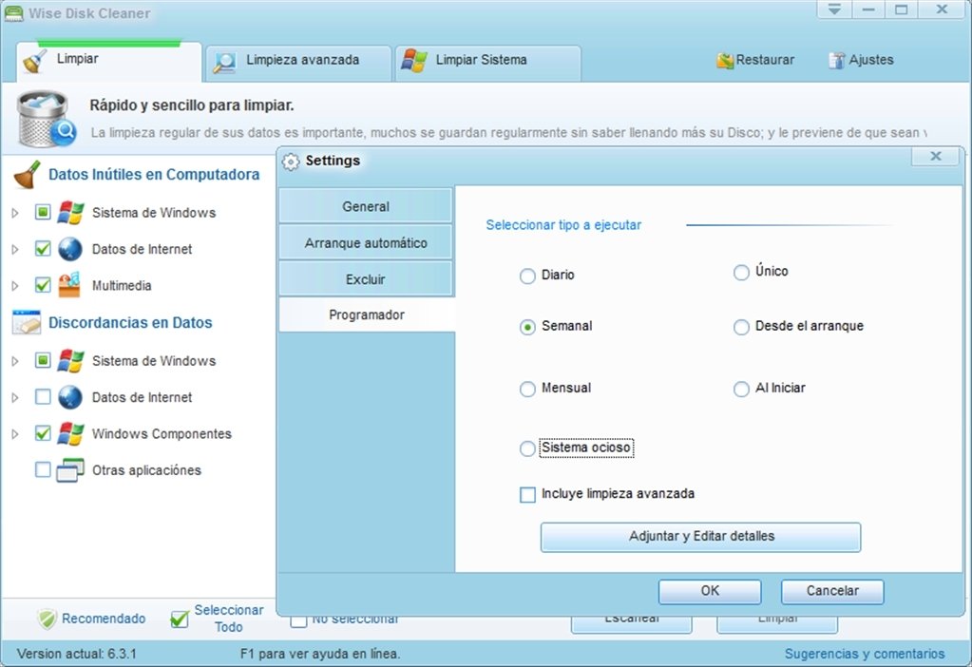Click the Wise Disk Cleaner title bar icon

pos(13,13)
